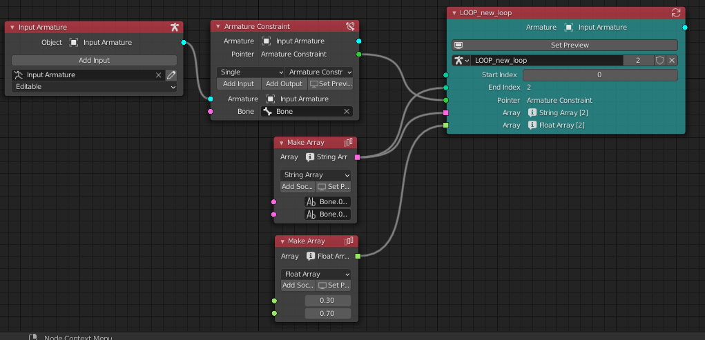Click the Pointer input socket of LOOP_new_loop
Viewport: 705px width, 340px height.
(x=445, y=100)
